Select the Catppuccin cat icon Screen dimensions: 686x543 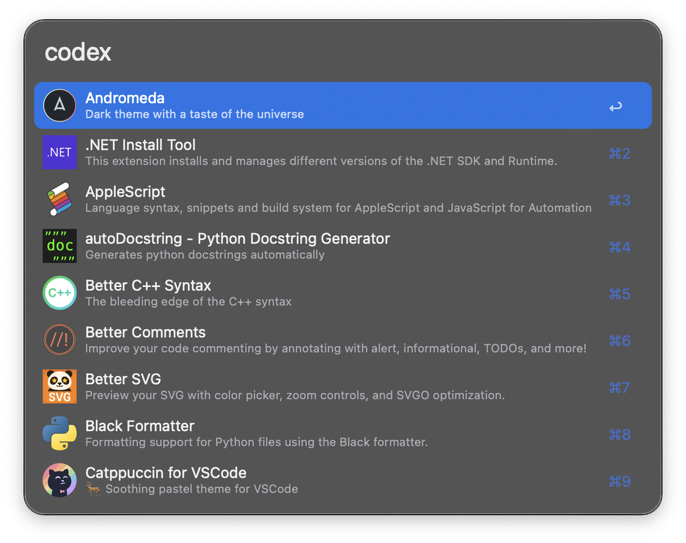point(60,480)
